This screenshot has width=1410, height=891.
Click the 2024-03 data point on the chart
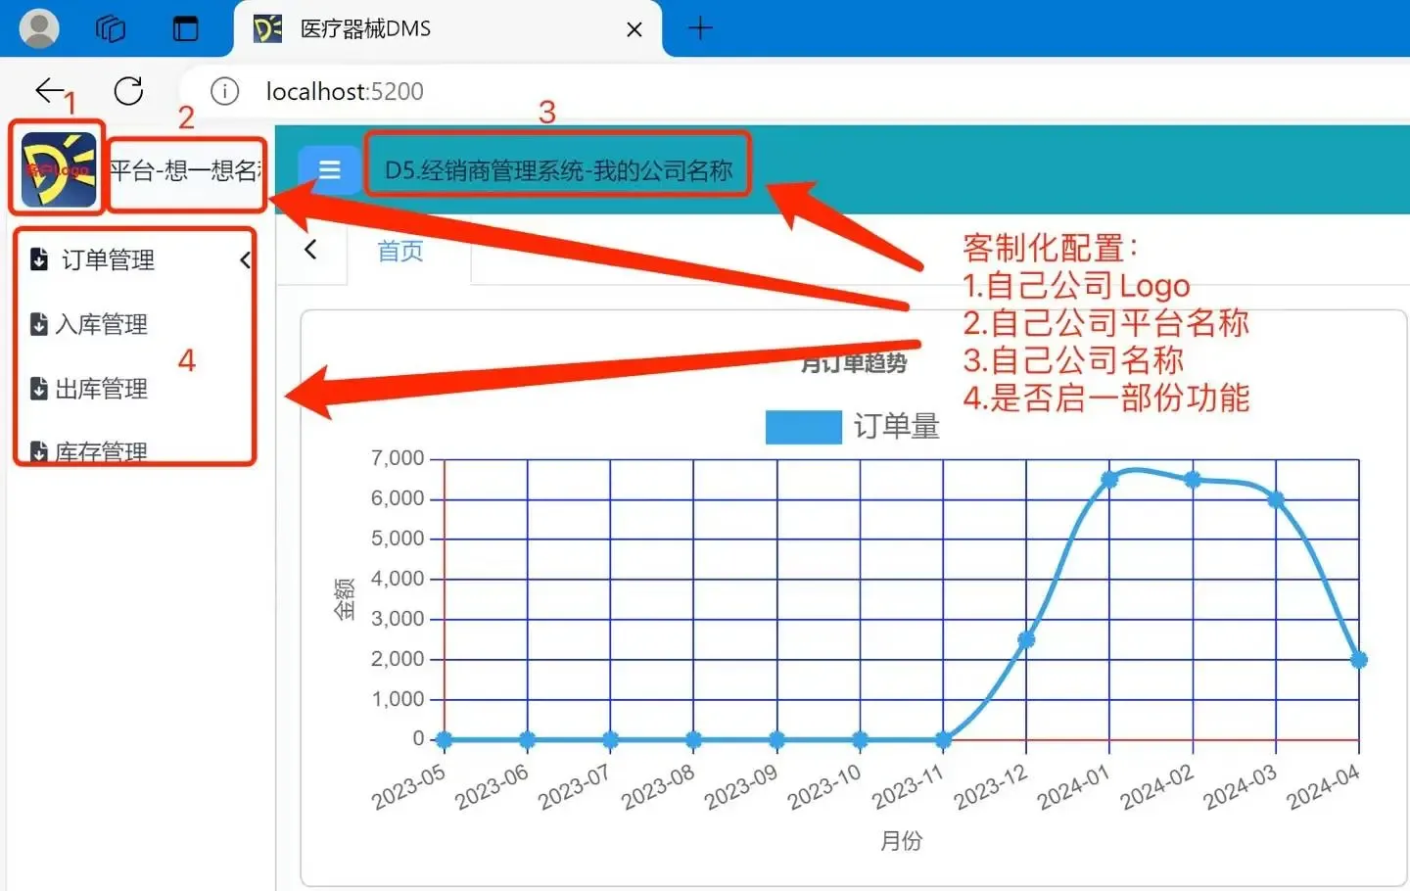pyautogui.click(x=1276, y=499)
